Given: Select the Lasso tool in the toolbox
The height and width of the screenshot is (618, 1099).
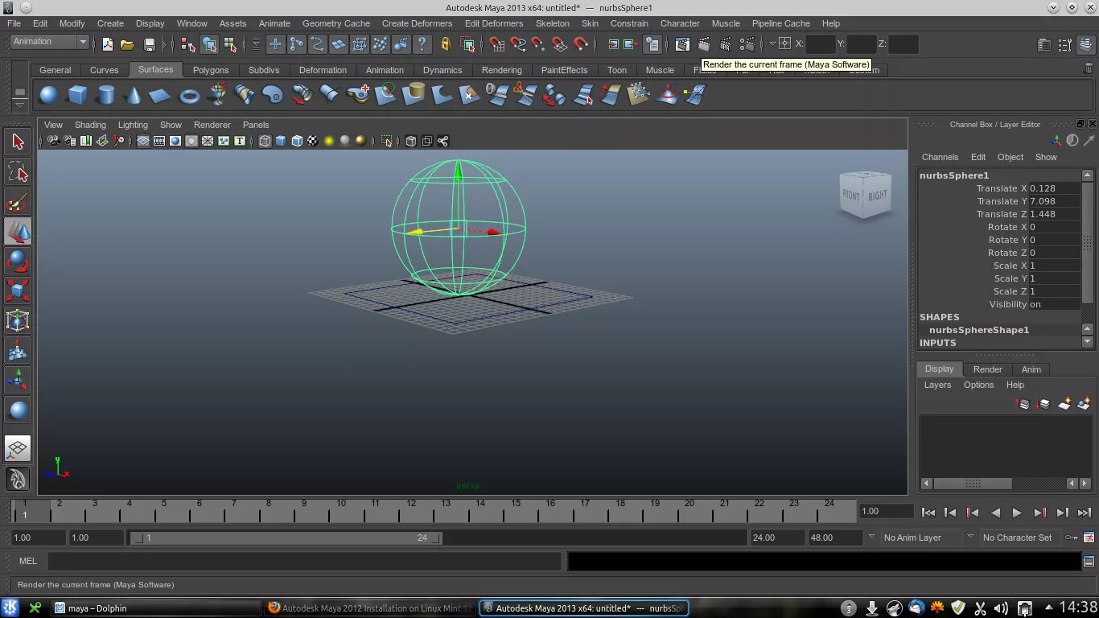Looking at the screenshot, I should click(18, 172).
